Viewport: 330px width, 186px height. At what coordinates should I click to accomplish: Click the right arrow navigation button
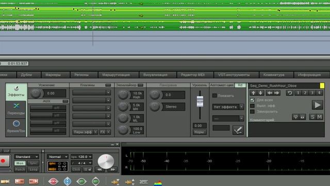276,93
